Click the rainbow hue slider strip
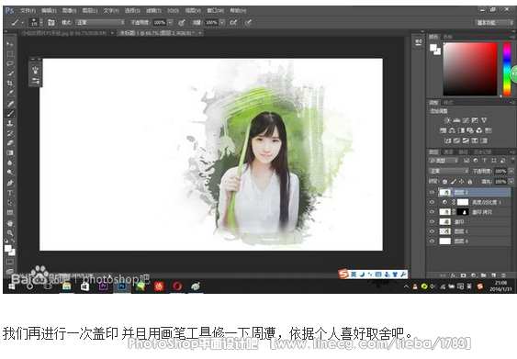Screen dimensions: 517x359 (507, 69)
